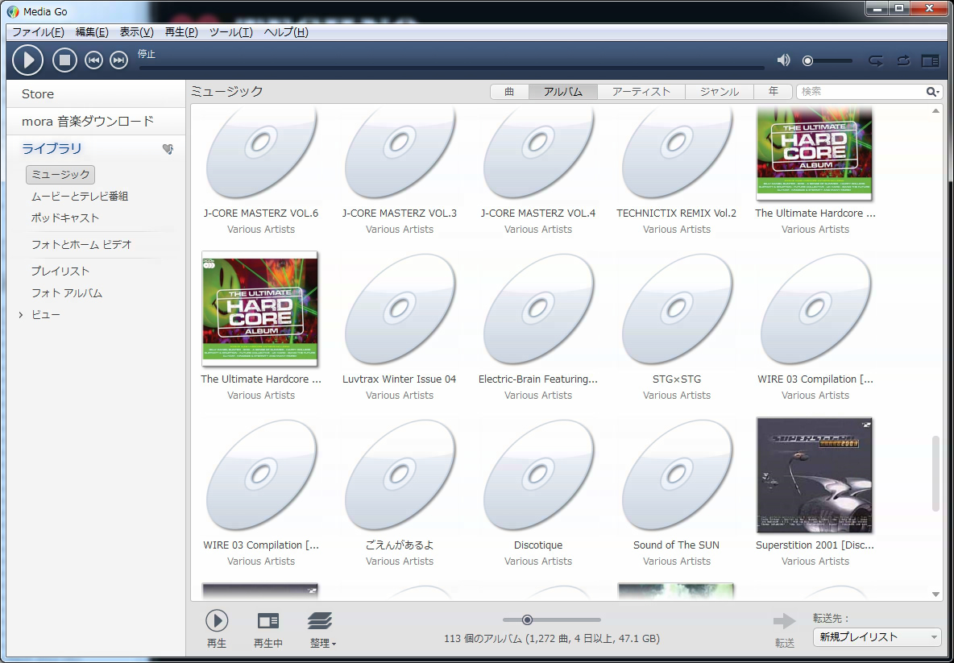Skip to the next track
Viewport: 954px width, 663px height.
[x=118, y=60]
